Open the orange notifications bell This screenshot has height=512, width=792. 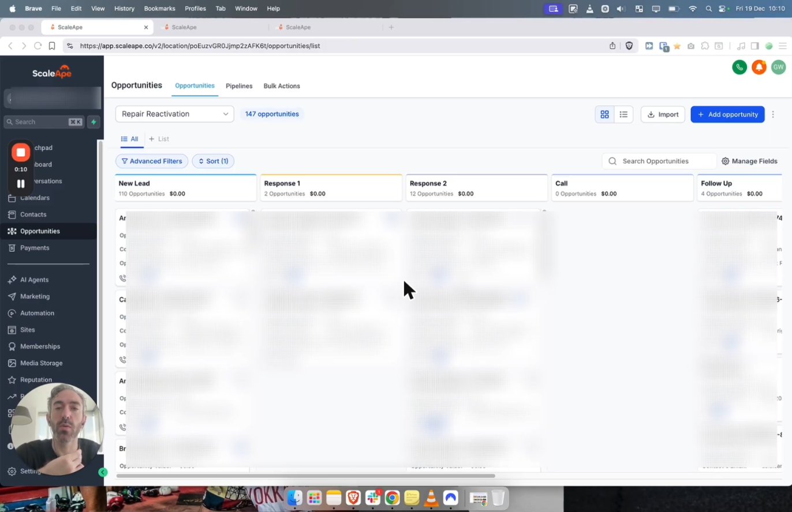click(x=759, y=67)
